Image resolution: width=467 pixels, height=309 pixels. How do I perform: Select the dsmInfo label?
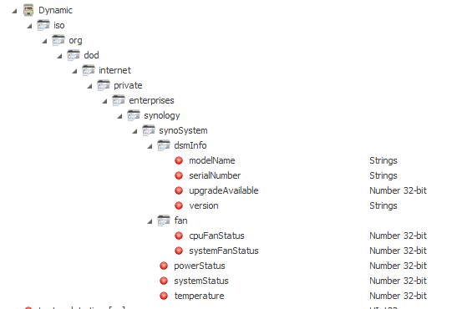pyautogui.click(x=190, y=145)
